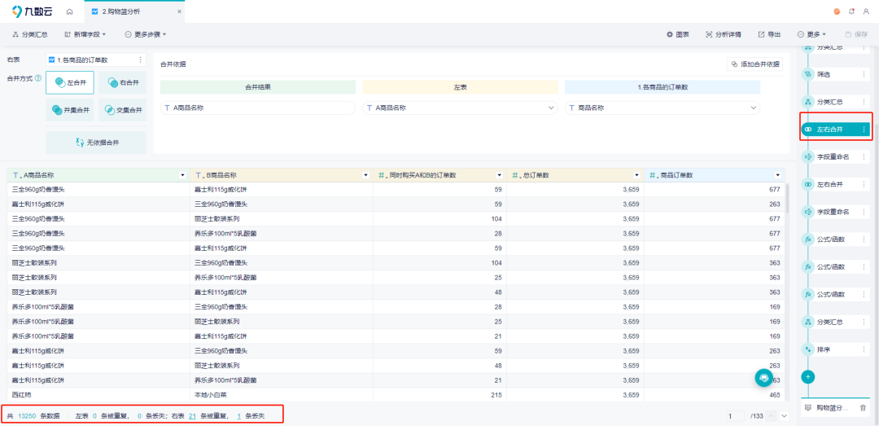Open the 更多步骤 dropdown
The height and width of the screenshot is (426, 879).
click(146, 35)
